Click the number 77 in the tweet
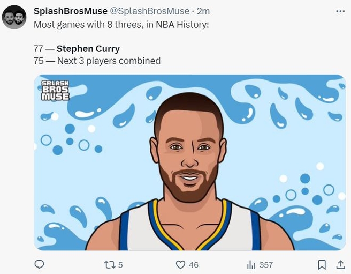The image size is (351, 274). click(x=38, y=49)
